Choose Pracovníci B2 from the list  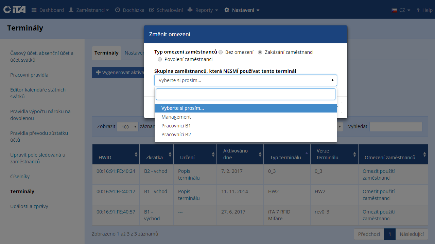click(176, 135)
